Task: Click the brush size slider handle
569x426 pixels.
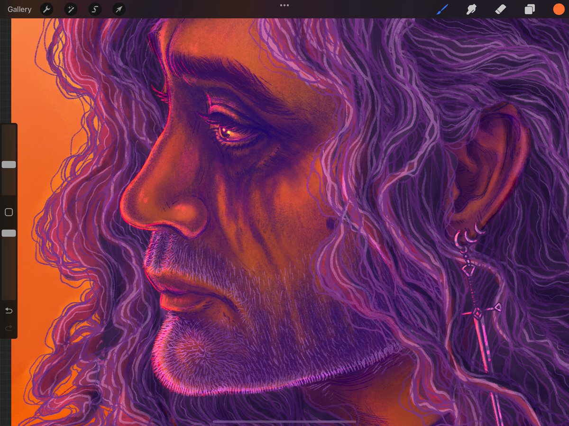Action: pyautogui.click(x=9, y=164)
